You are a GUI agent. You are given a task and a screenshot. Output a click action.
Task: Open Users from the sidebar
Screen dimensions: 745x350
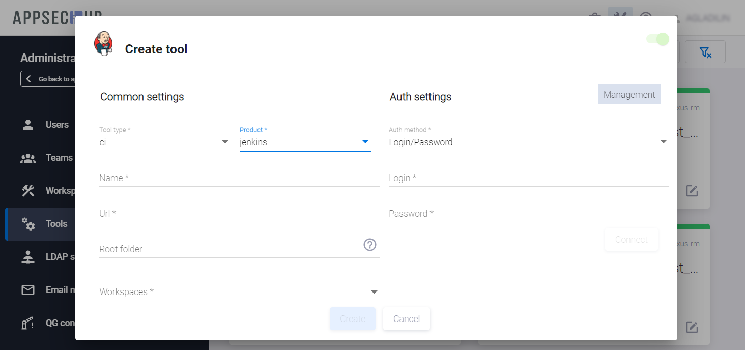coord(56,125)
